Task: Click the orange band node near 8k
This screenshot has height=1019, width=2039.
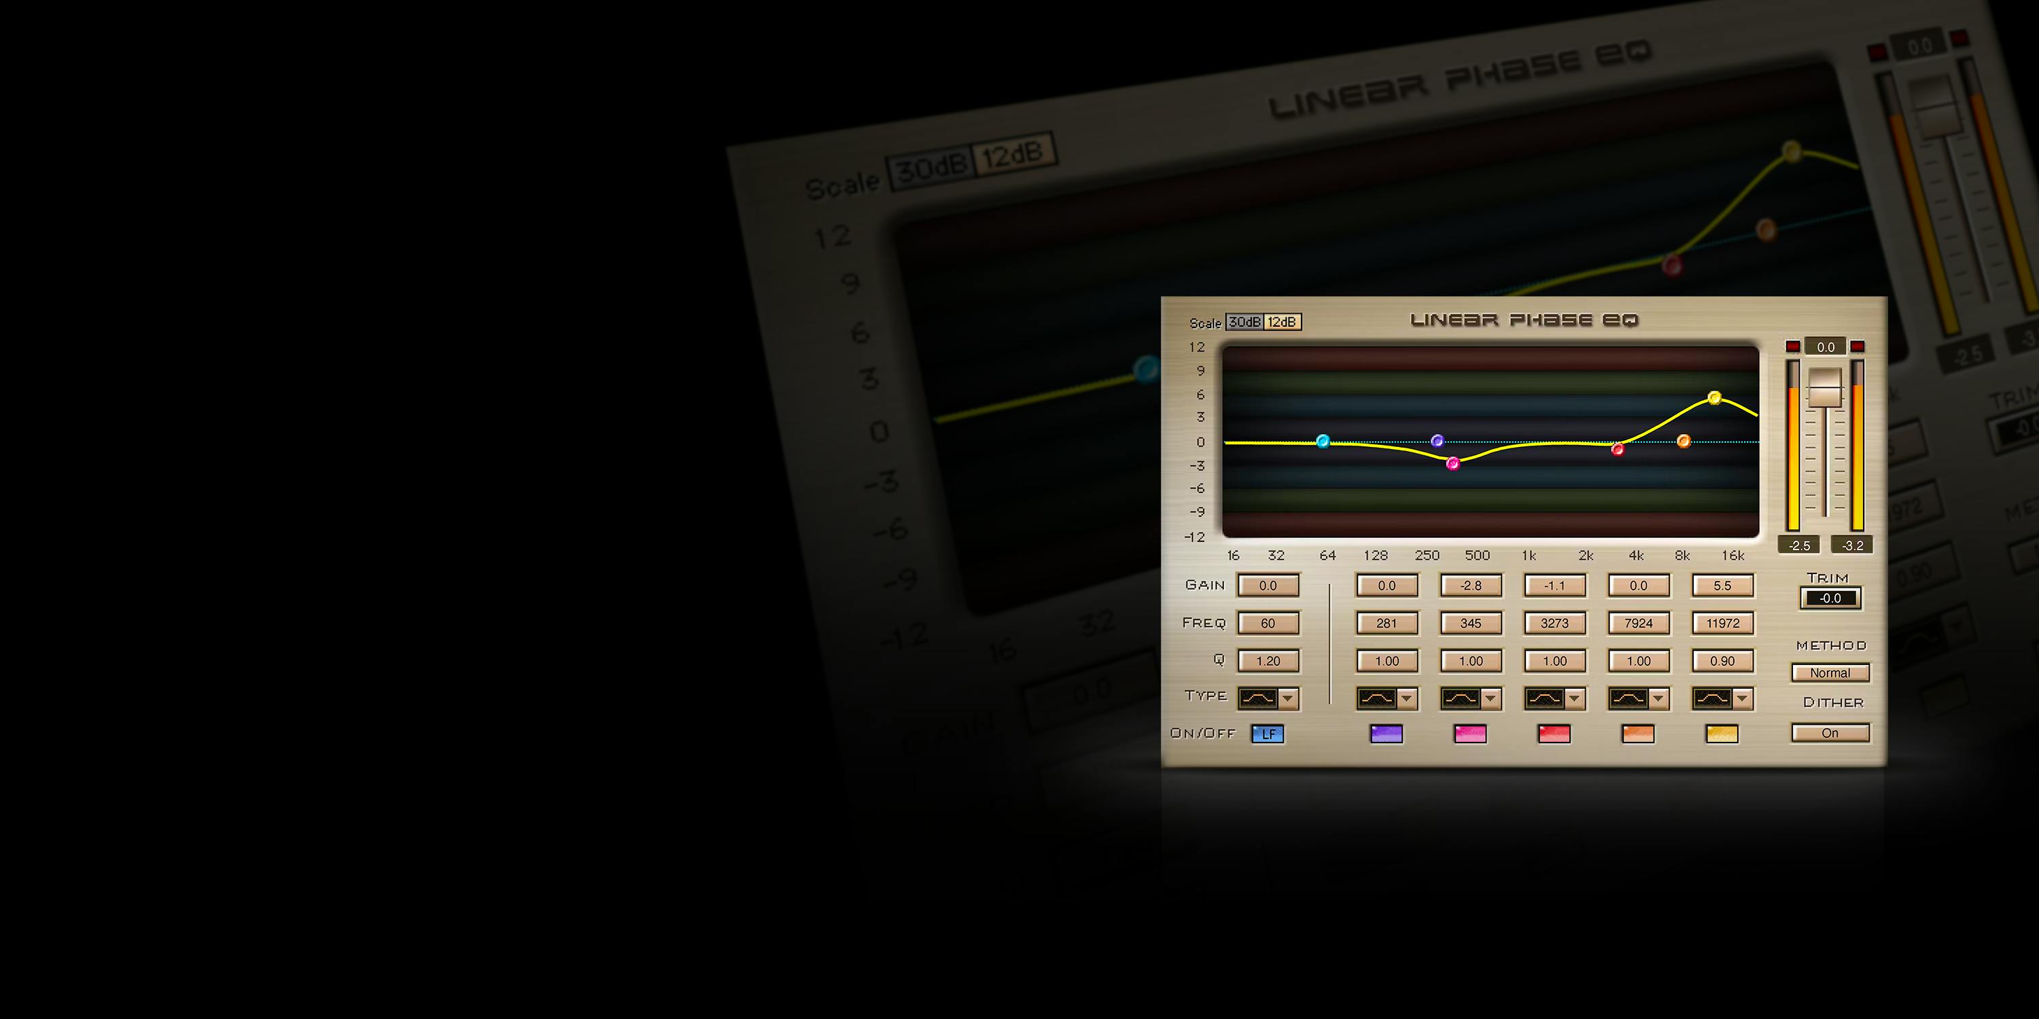Action: (1684, 441)
